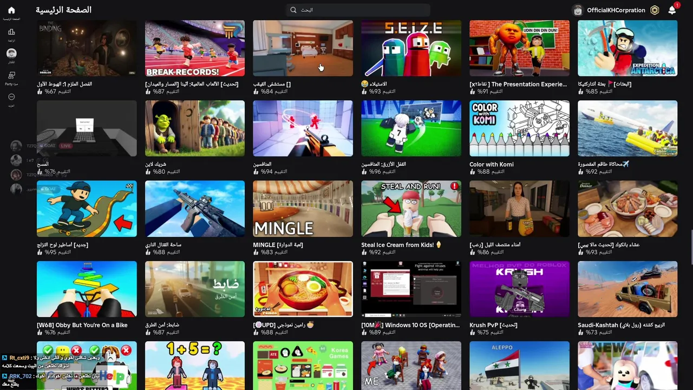Open the ضابط road security thumbnail

(x=195, y=289)
